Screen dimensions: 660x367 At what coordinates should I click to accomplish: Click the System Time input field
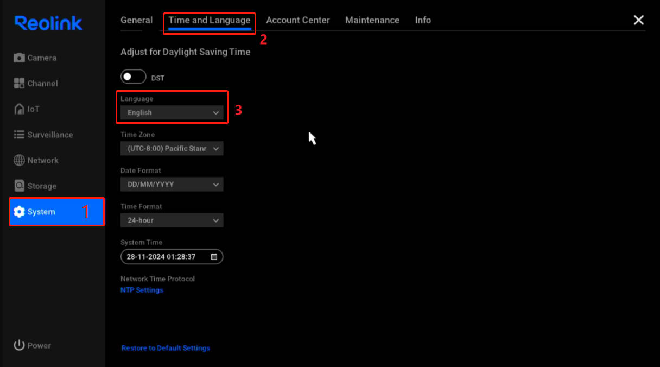(x=163, y=257)
